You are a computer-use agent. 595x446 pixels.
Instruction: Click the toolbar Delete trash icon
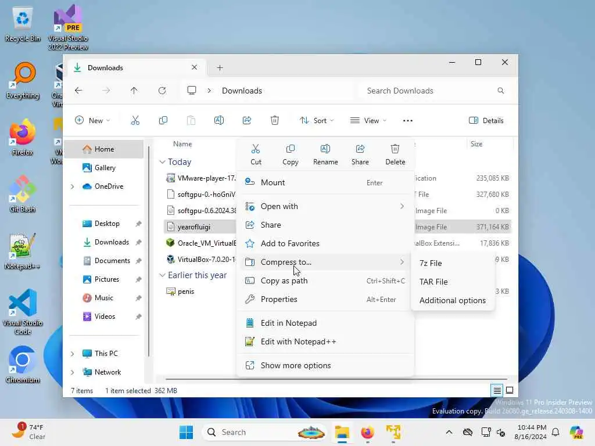pos(275,121)
